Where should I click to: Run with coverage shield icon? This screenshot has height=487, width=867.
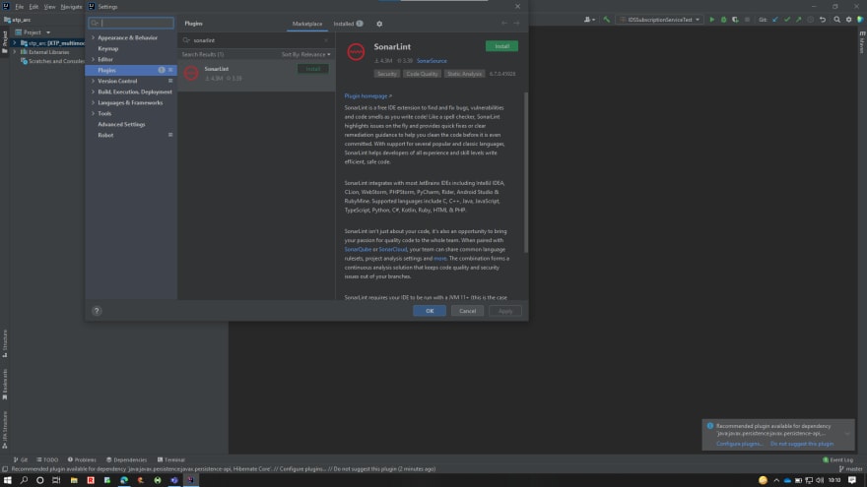pos(735,20)
